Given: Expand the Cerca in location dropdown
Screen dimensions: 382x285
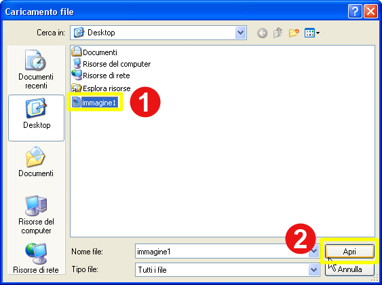Looking at the screenshot, I should (x=240, y=33).
